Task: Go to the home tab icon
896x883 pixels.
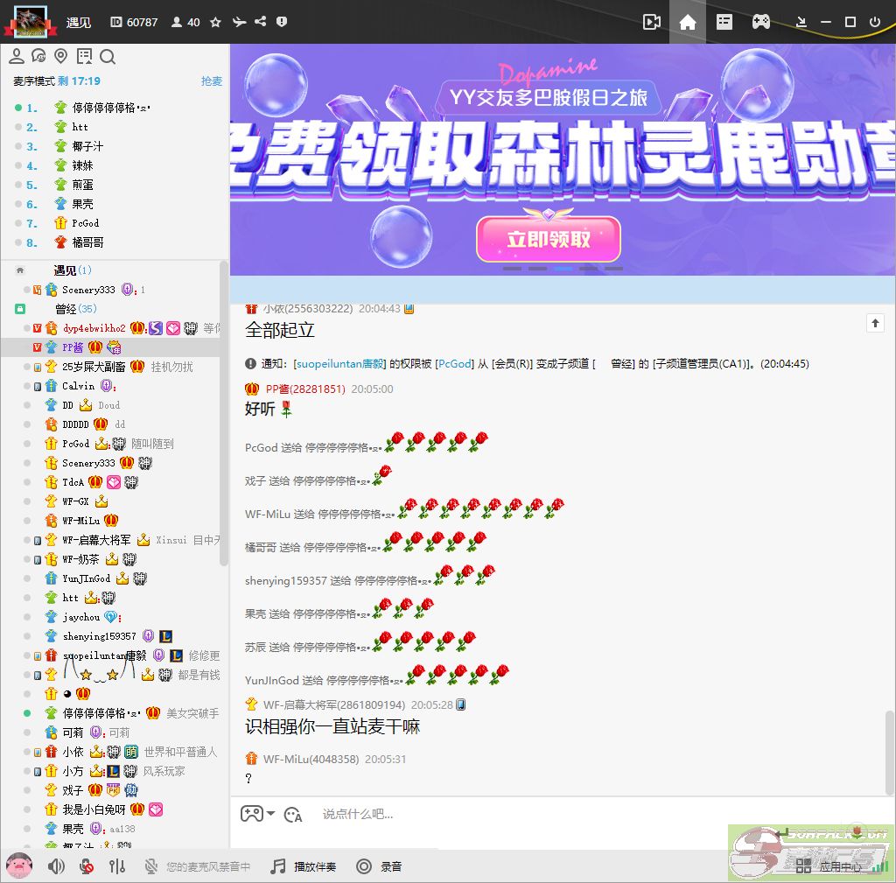Action: pyautogui.click(x=688, y=22)
